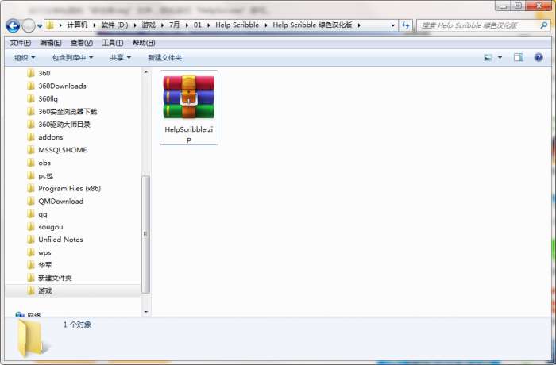
Task: Click the folder tree scroll up arrow
Action: tap(145, 72)
